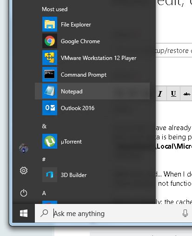Open the # section letter index
192x236 pixels.
pos(44,159)
